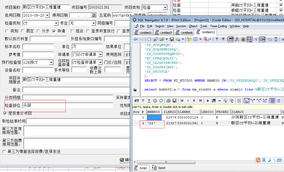Viewport: 284px width, 172px height.
Task: Open the 启用日期 date dropdown
Action: 47,15
